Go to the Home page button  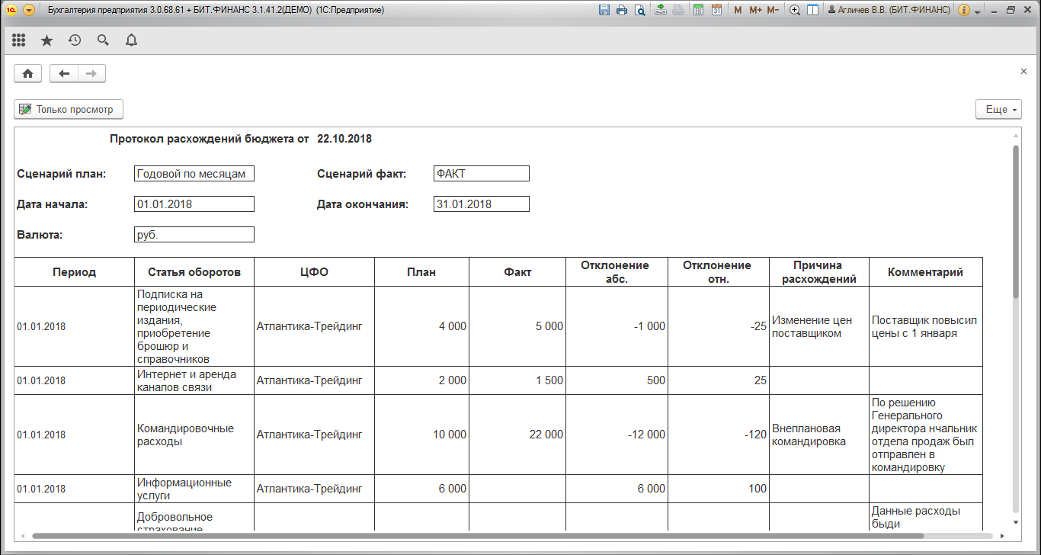[x=28, y=73]
